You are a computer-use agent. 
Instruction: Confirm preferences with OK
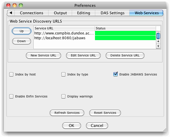pos(71,125)
